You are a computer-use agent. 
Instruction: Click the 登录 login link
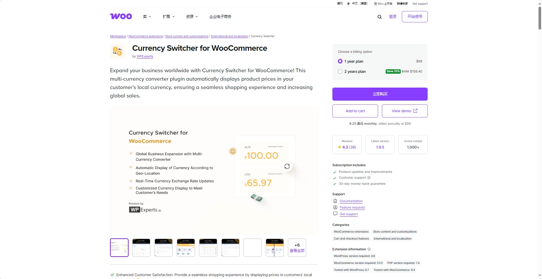pos(393,17)
